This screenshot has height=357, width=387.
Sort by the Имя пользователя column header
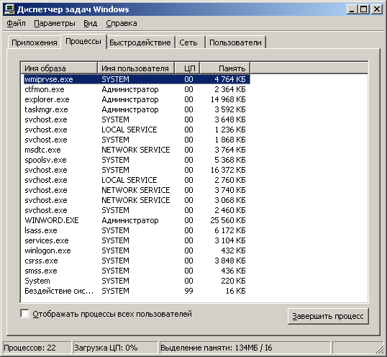(136, 68)
